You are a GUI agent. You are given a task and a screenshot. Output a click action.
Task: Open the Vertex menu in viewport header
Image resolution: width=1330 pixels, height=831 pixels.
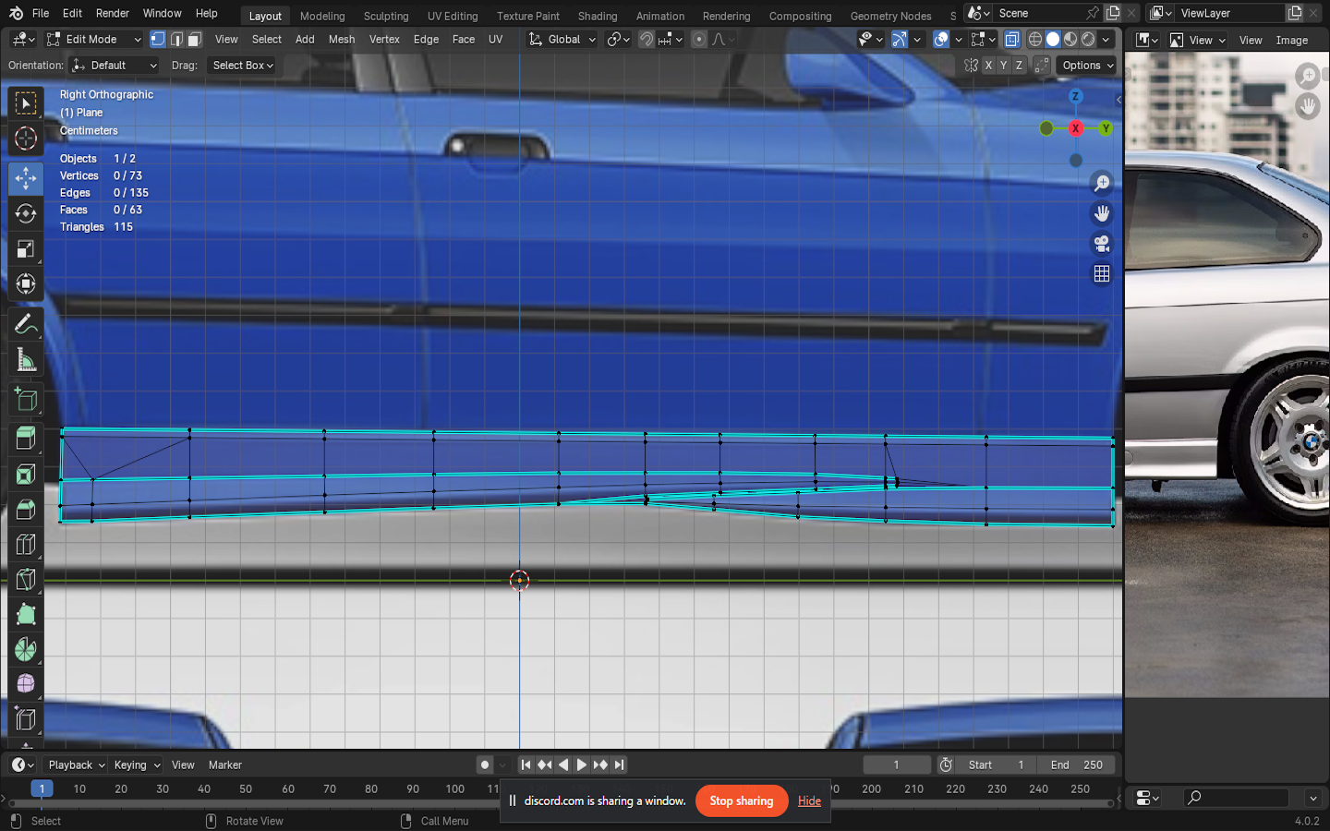click(384, 40)
